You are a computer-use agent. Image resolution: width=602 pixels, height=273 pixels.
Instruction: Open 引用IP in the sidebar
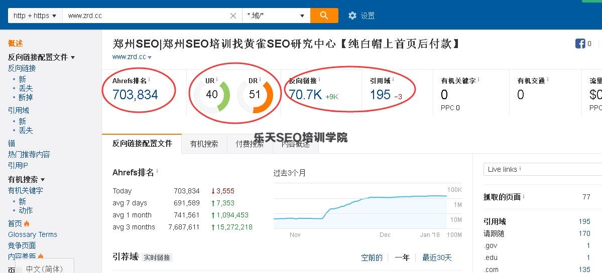[x=18, y=165]
